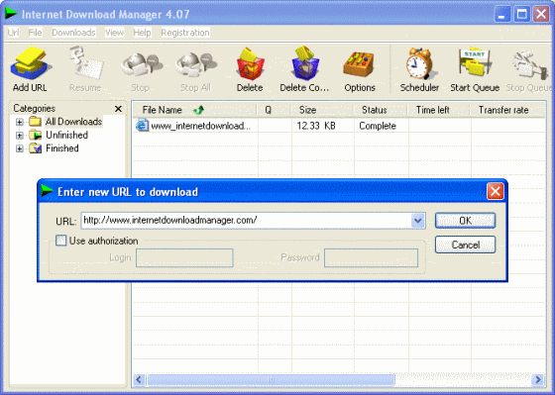Click the downloaded file's browser icon
555x395 pixels.
point(142,126)
